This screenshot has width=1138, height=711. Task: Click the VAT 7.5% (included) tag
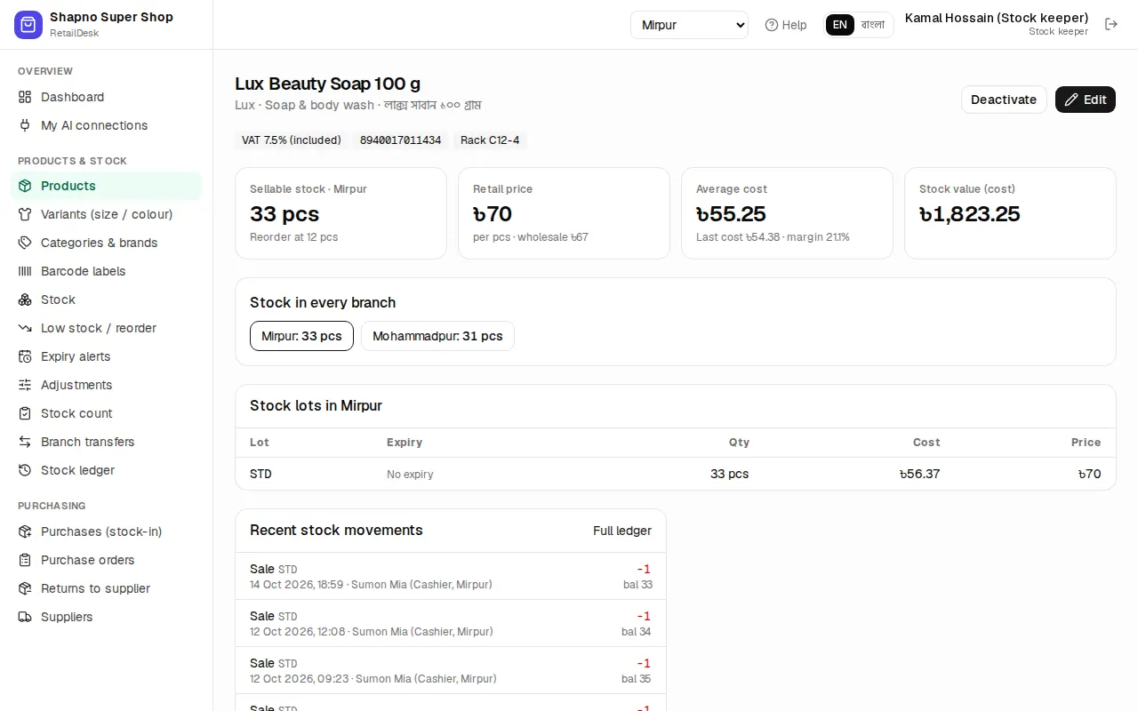(292, 140)
